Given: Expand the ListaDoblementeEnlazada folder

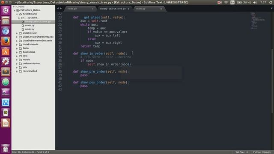Looking at the screenshot, I should 17,41.
